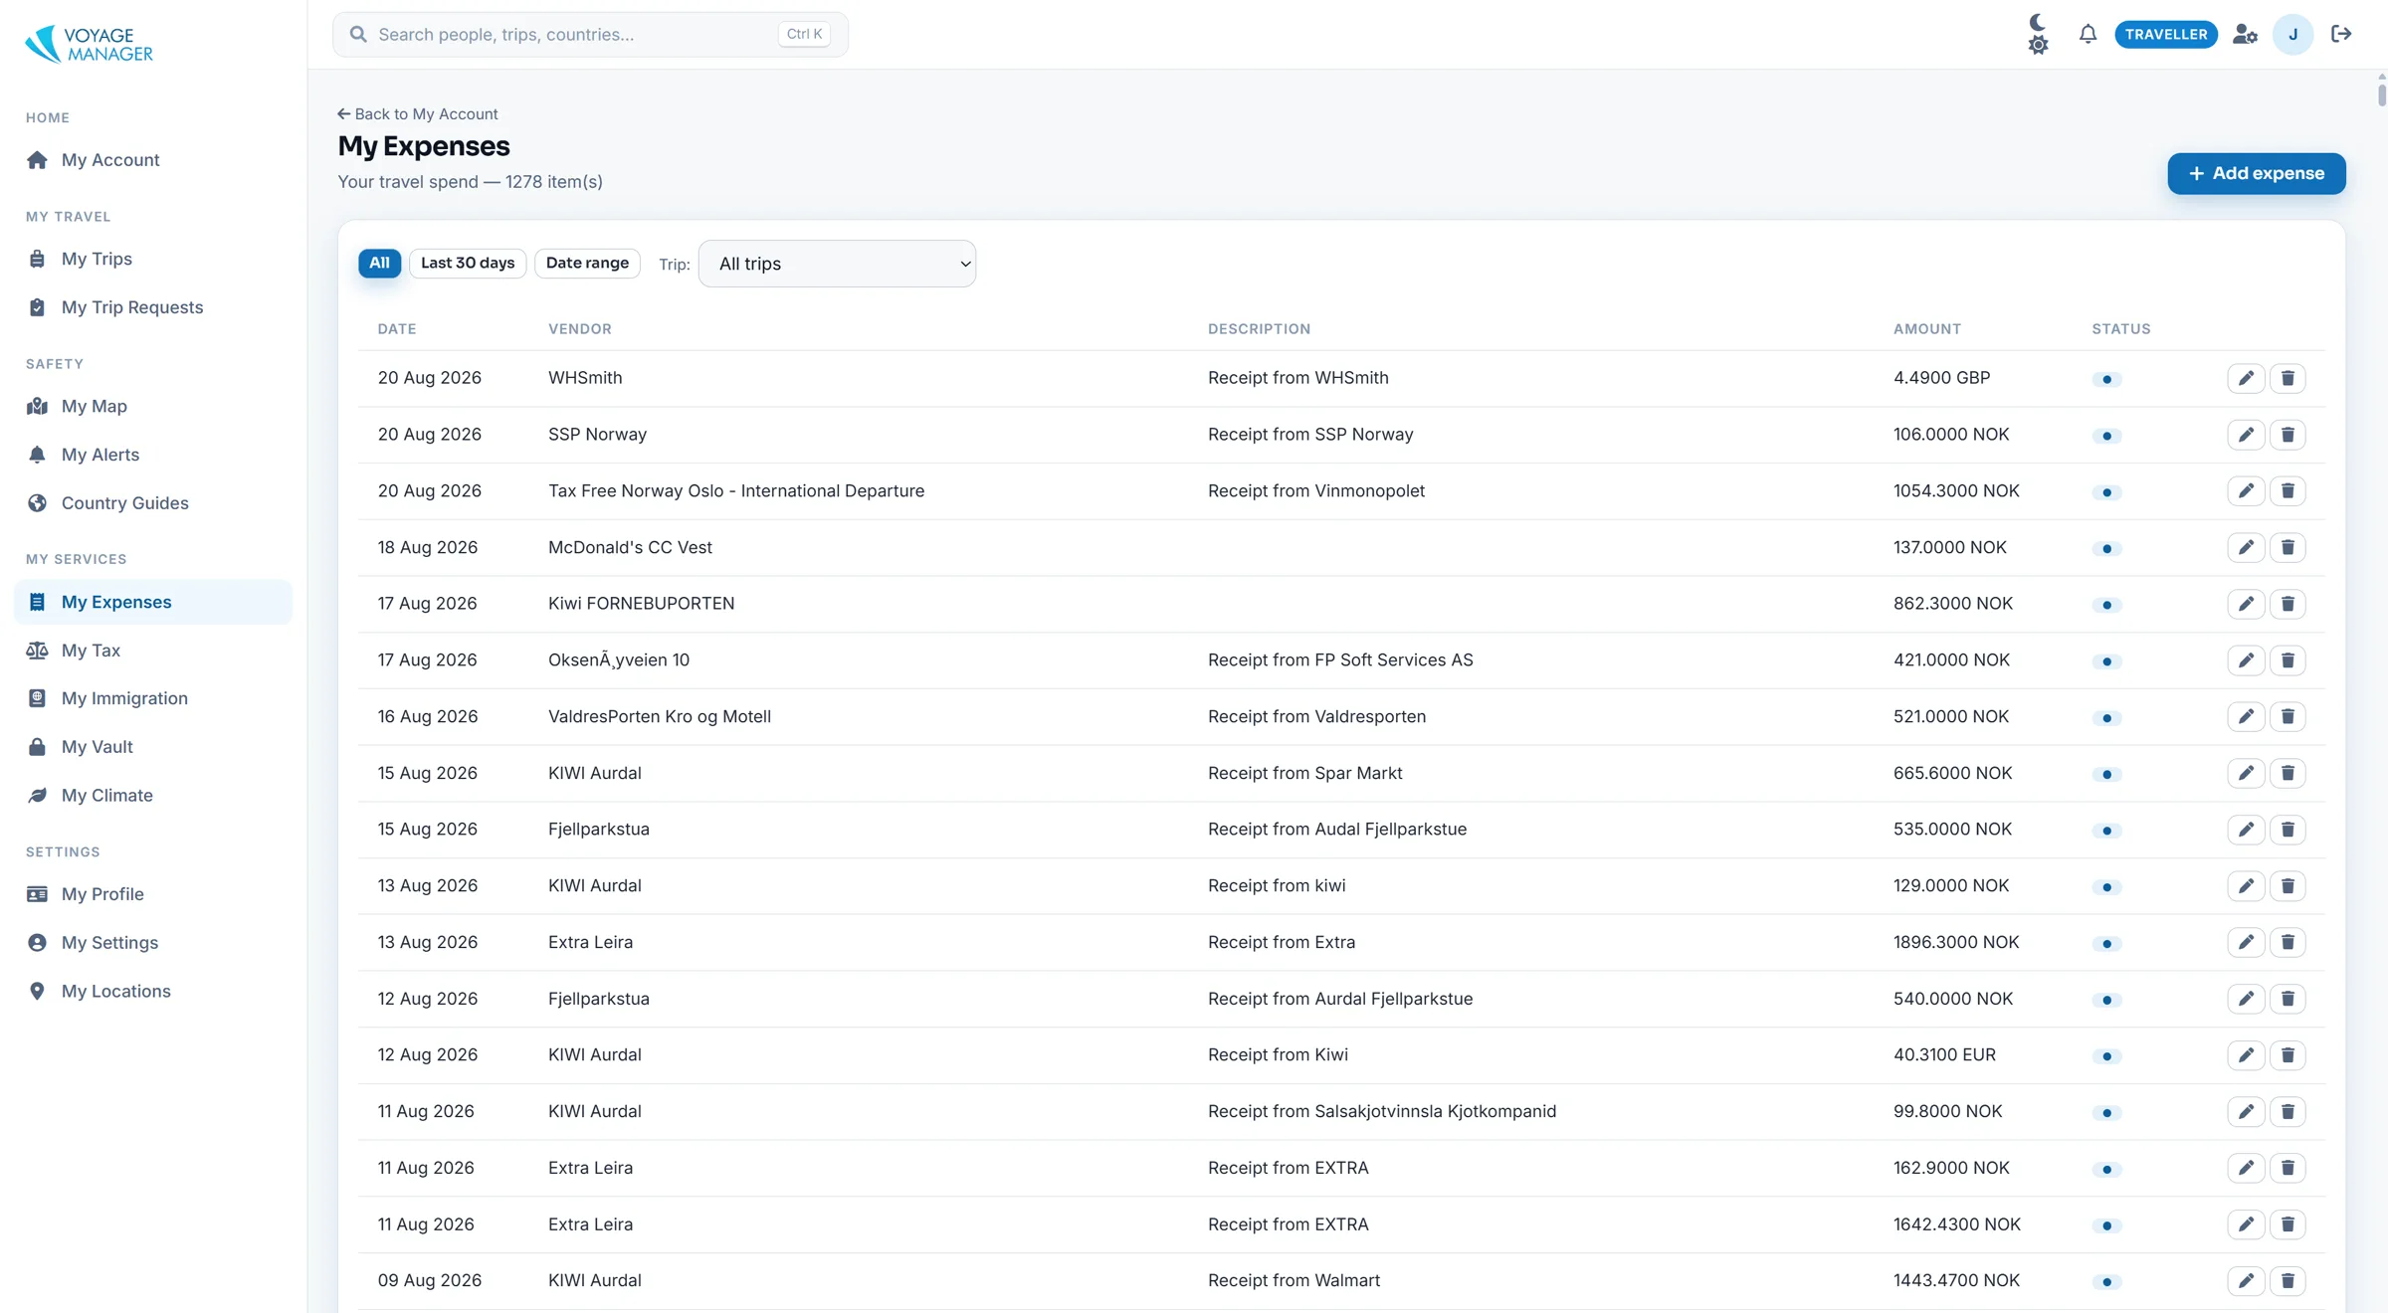Viewport: 2388px width, 1313px height.
Task: Toggle dark/light theme icon
Action: click(2038, 34)
